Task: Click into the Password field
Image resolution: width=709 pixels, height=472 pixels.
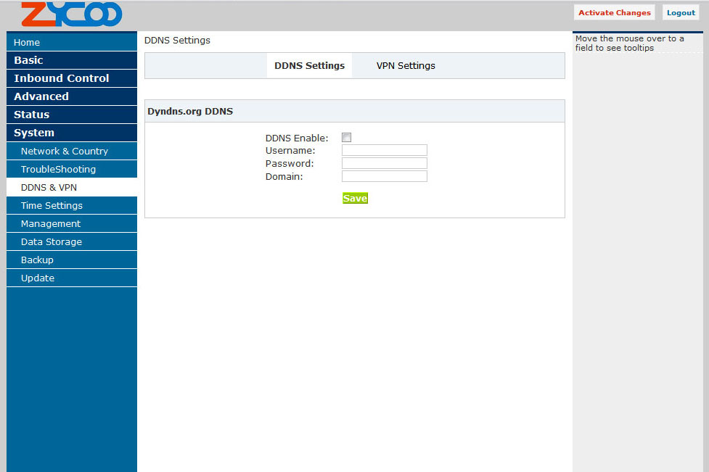Action: 384,163
